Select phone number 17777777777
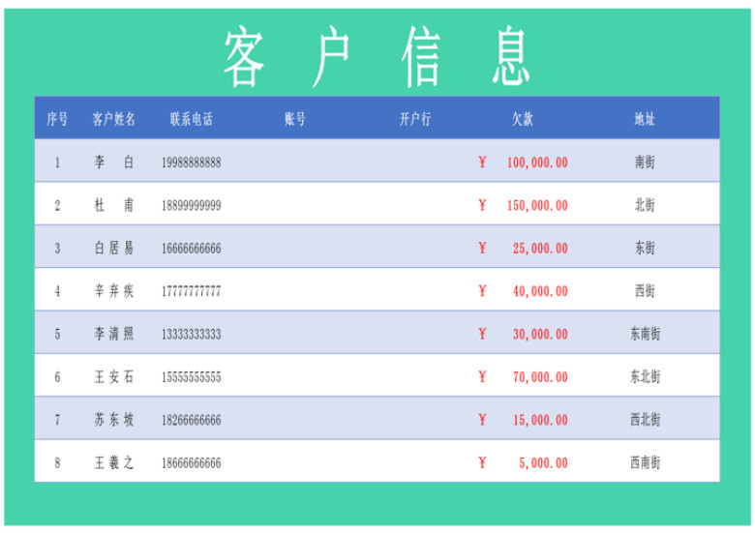 (x=191, y=291)
